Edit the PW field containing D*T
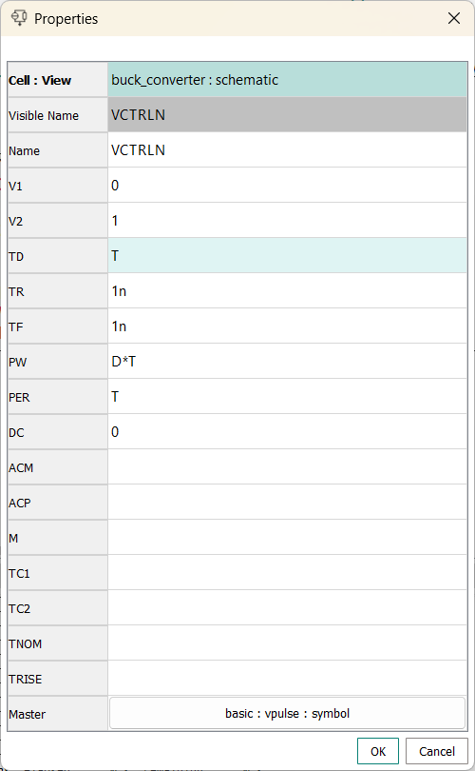 pyautogui.click(x=287, y=362)
